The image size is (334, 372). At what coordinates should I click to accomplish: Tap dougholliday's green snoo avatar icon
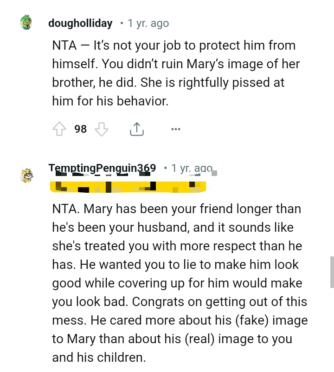tap(26, 22)
